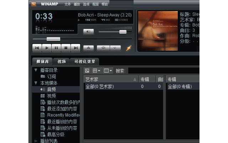The height and width of the screenshot is (143, 228).
Task: Click the 标题 track info label
Action: tap(185, 14)
